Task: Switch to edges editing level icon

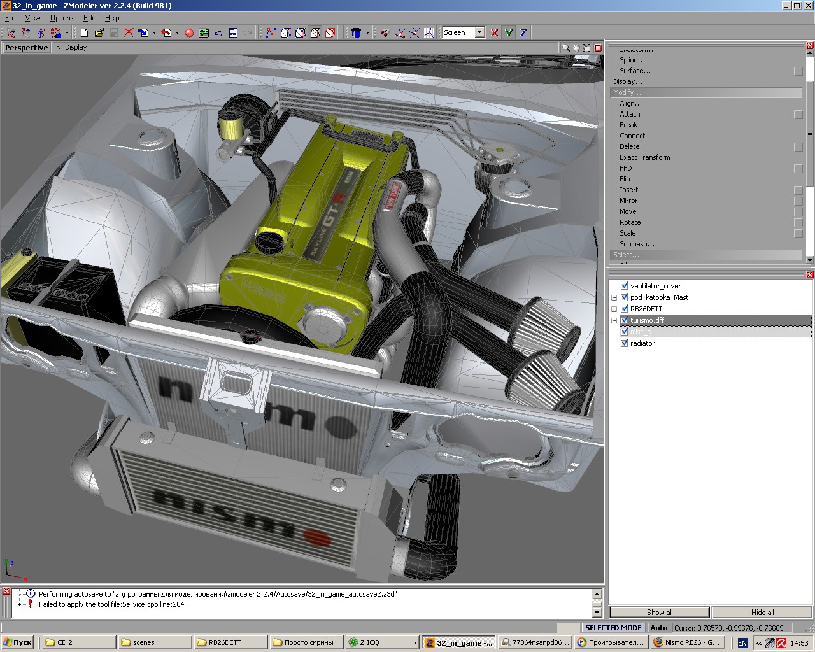Action: pyautogui.click(x=25, y=32)
